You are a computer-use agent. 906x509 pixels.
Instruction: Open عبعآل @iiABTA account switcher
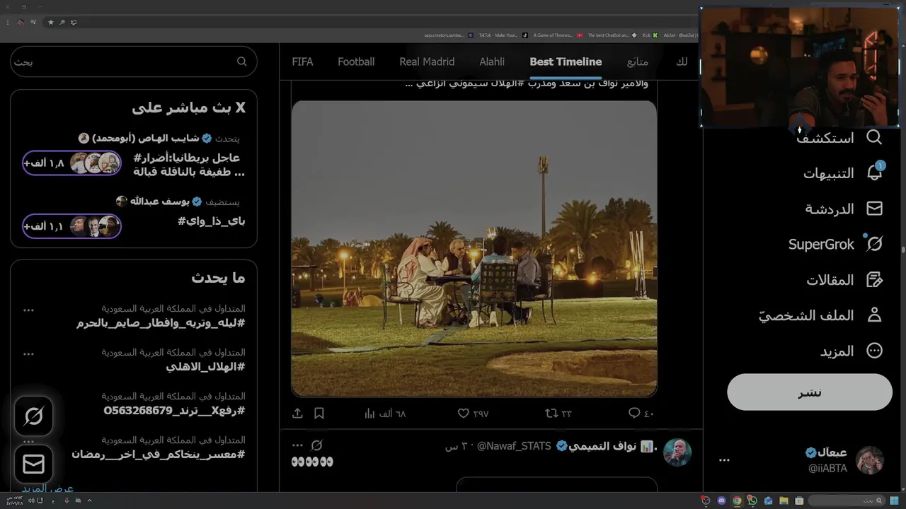coord(801,460)
